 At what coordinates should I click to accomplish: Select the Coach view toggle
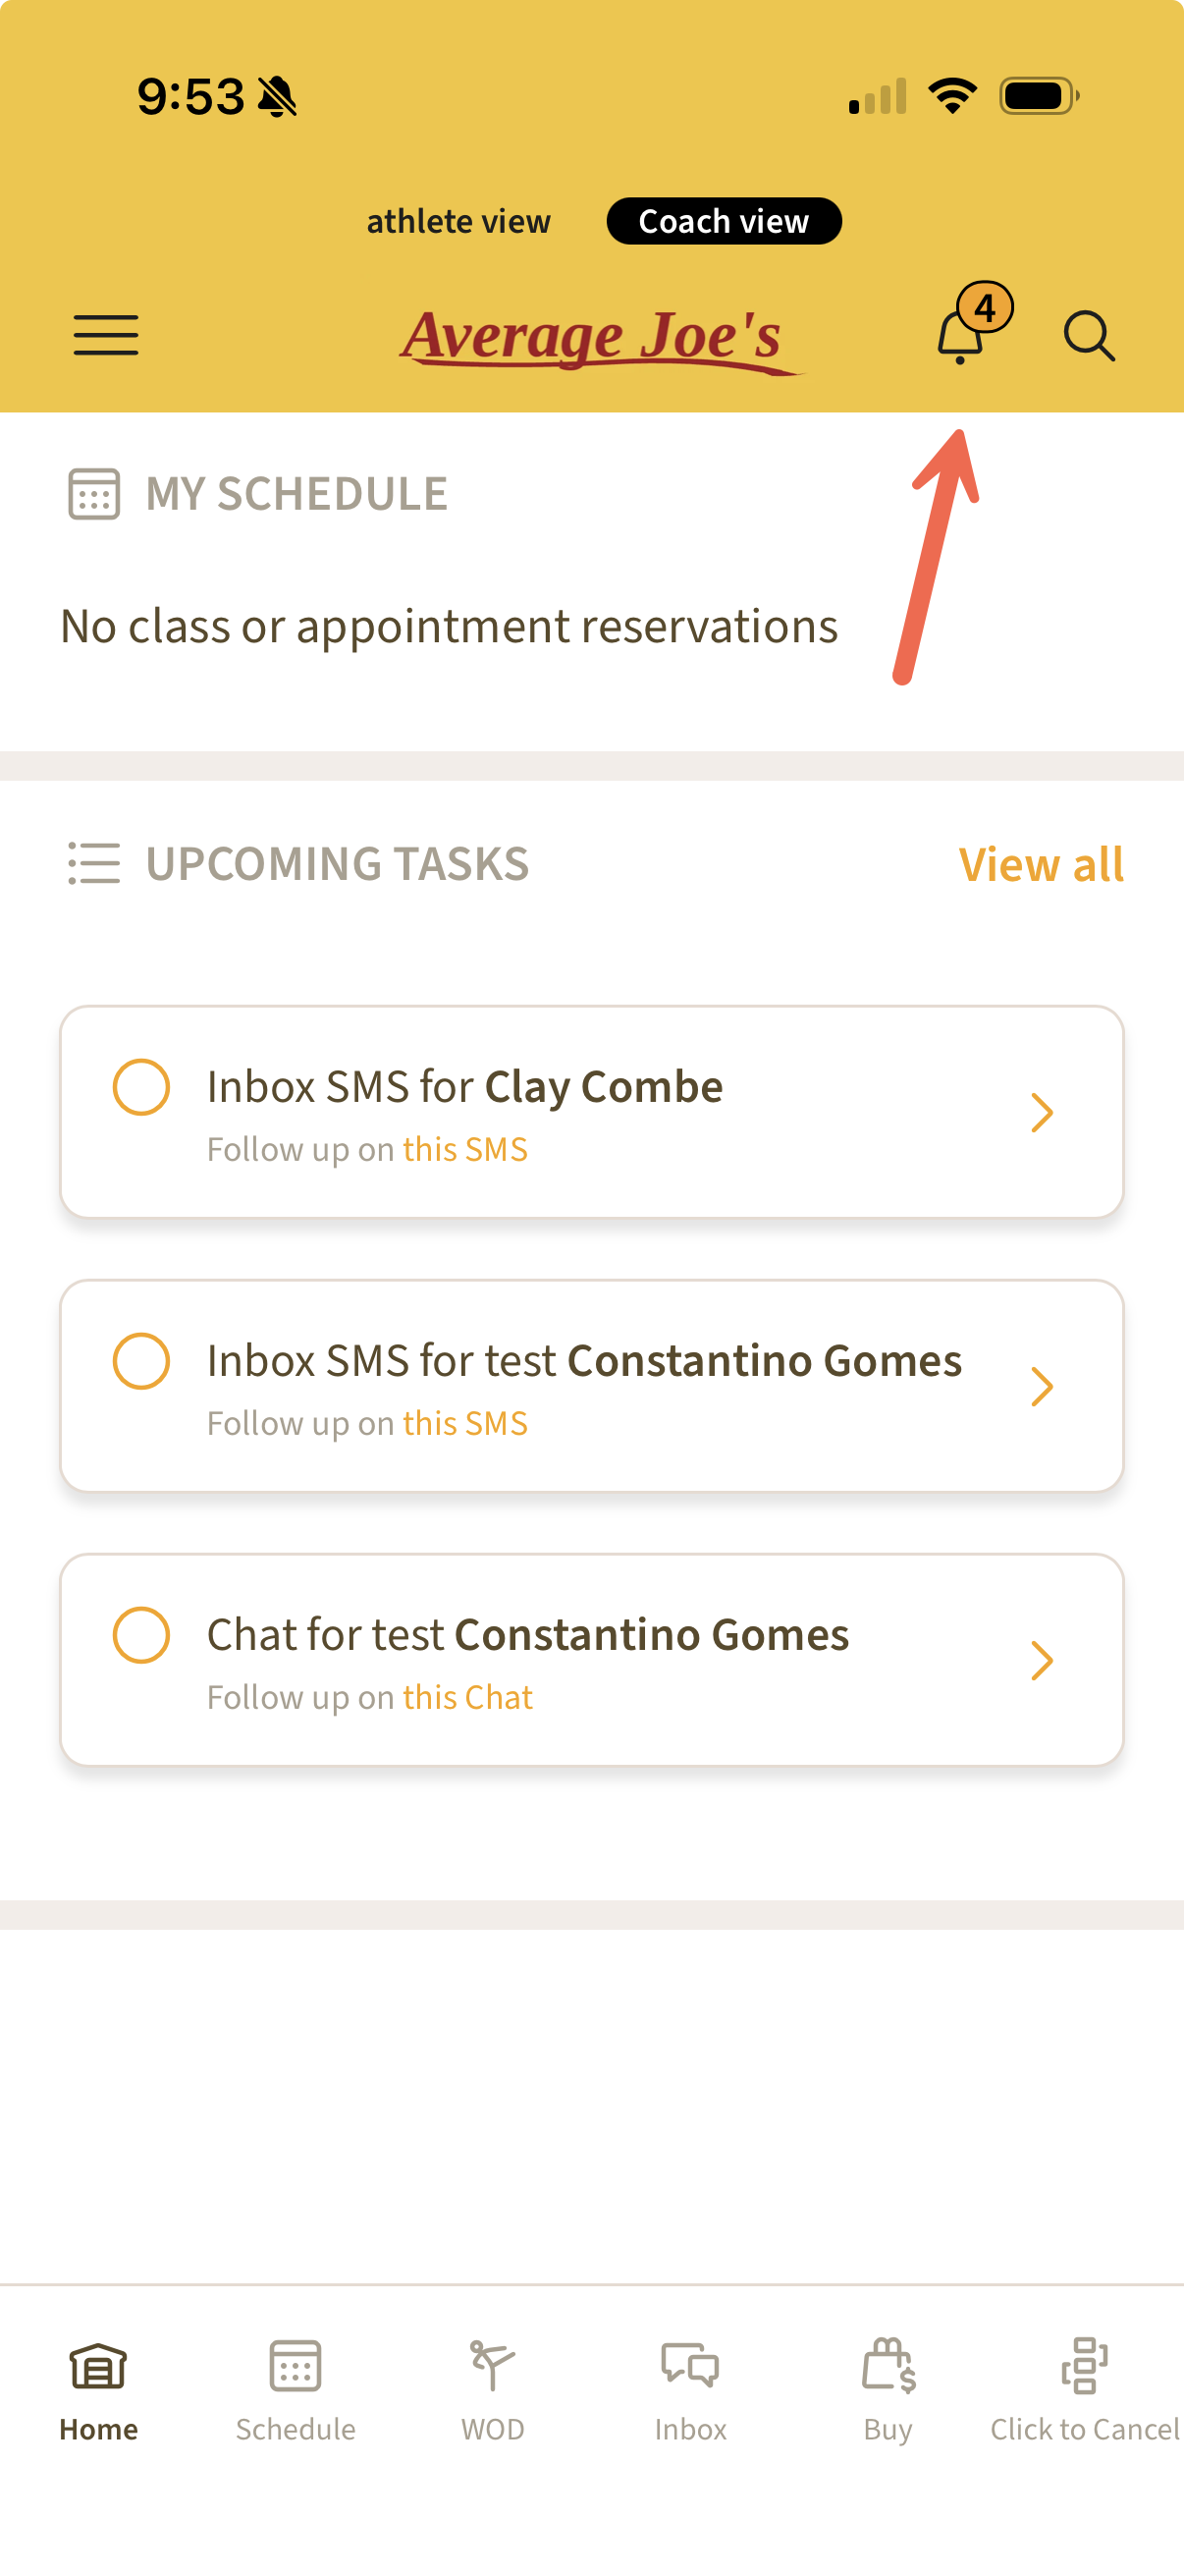coord(724,221)
